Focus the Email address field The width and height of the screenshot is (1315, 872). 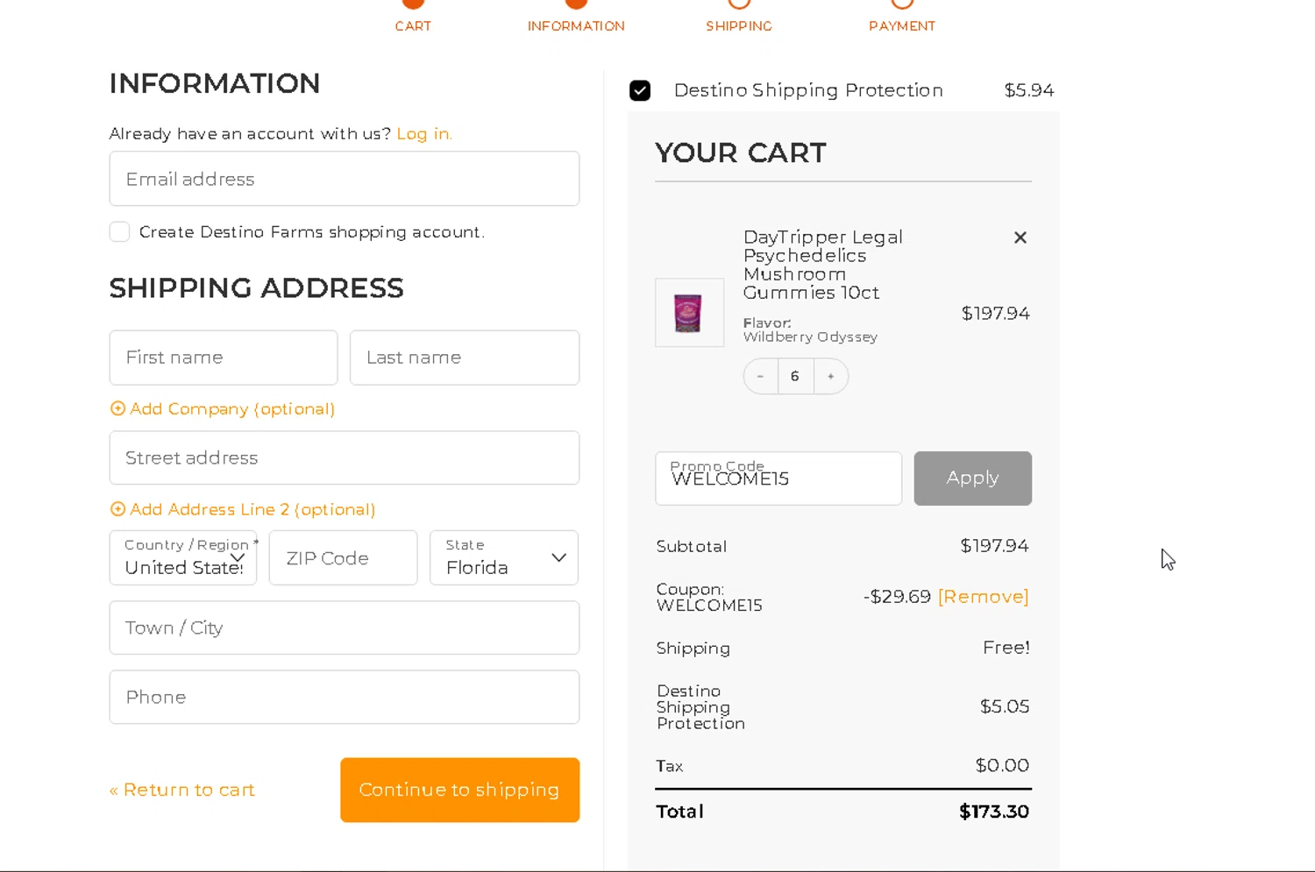click(345, 179)
